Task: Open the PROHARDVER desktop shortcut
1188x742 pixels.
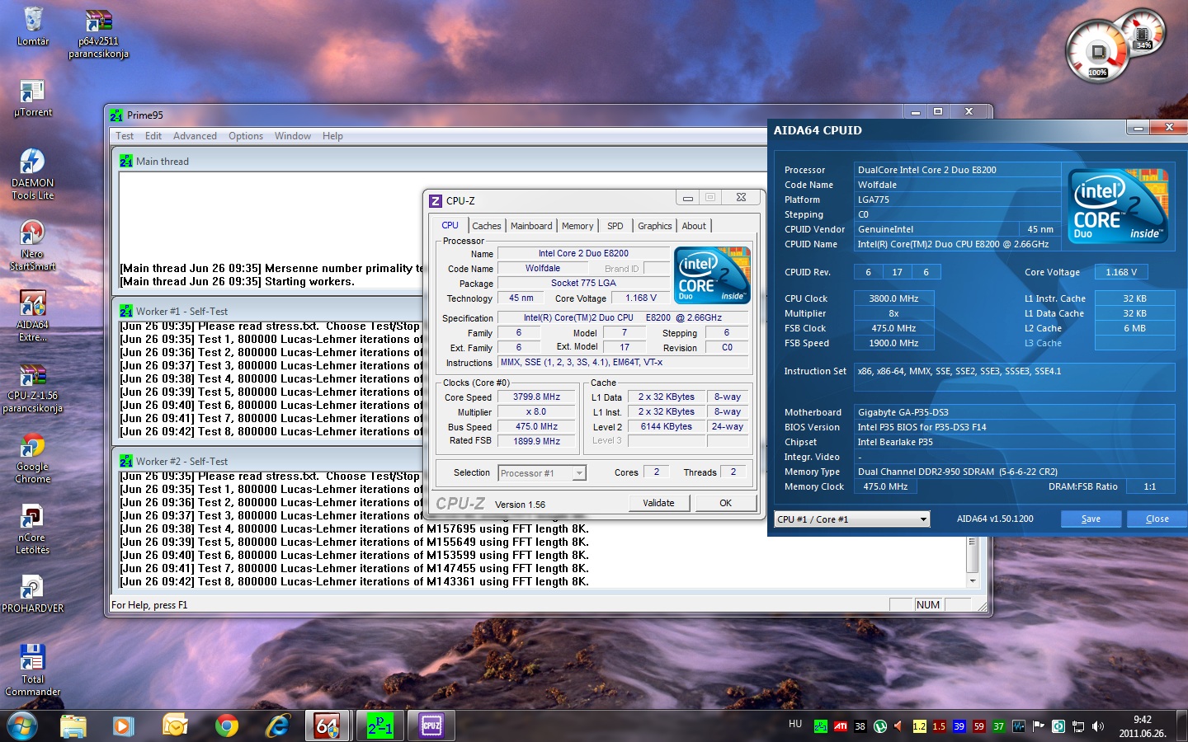Action: click(x=33, y=594)
